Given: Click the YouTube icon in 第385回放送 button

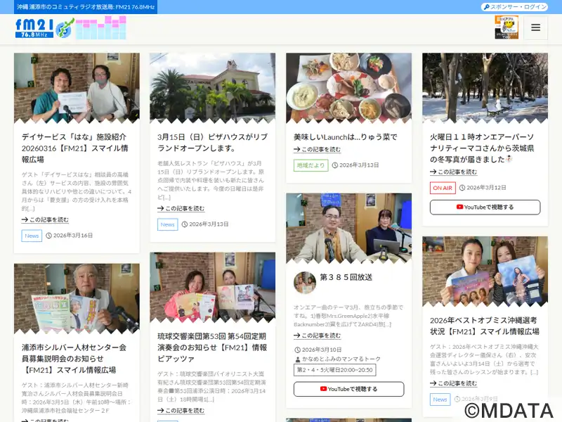Looking at the screenshot, I should [323, 389].
